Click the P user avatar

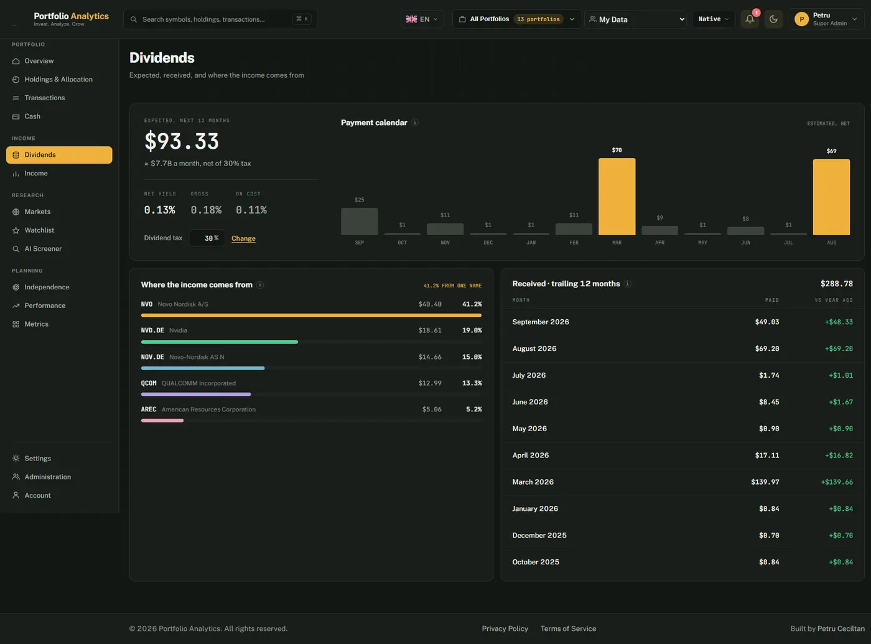click(x=801, y=19)
